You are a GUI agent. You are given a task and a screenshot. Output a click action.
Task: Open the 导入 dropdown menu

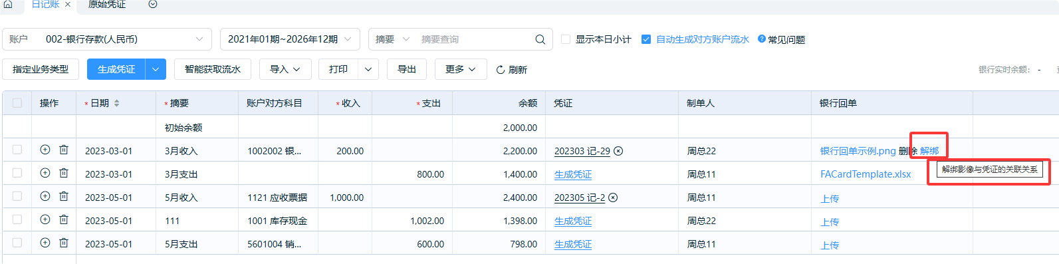(285, 69)
